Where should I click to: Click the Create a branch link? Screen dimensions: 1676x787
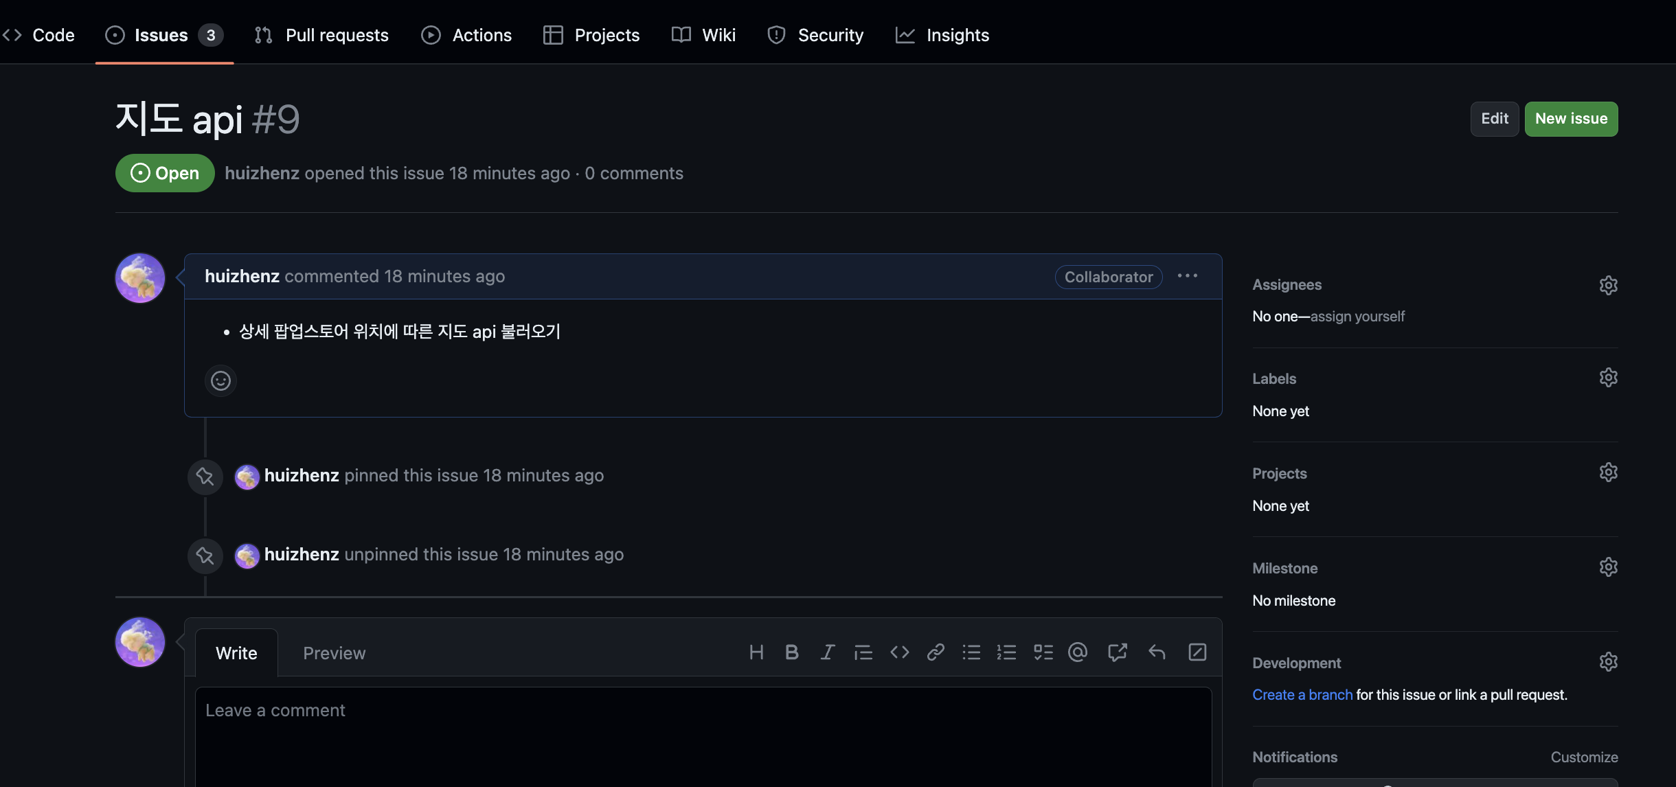pos(1302,694)
